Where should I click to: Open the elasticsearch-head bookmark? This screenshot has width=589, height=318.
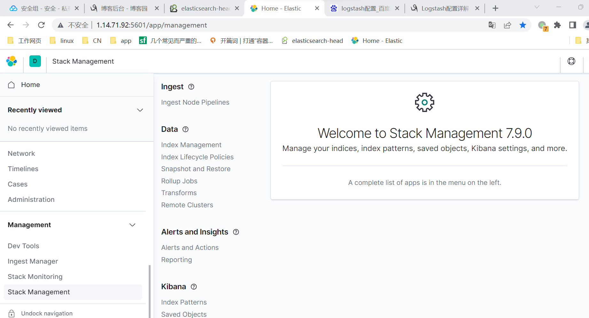pyautogui.click(x=312, y=41)
